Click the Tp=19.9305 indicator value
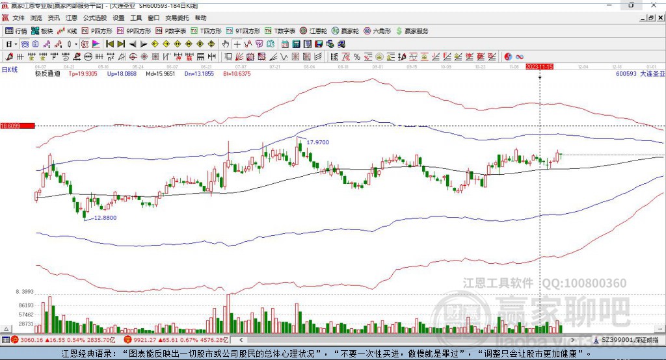666x360 pixels. click(83, 73)
